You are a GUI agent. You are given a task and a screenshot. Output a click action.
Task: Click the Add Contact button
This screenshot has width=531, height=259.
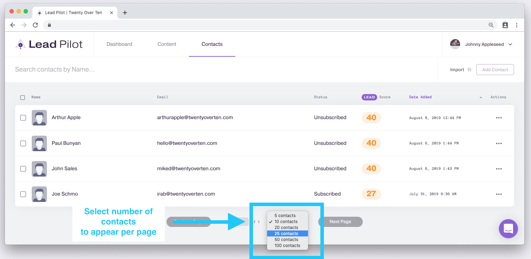click(495, 70)
